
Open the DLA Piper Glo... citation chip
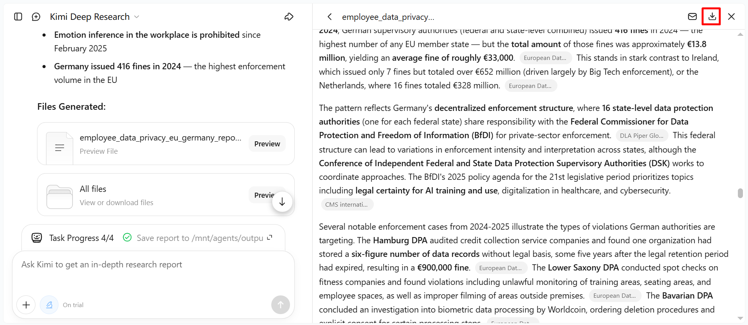(x=642, y=136)
